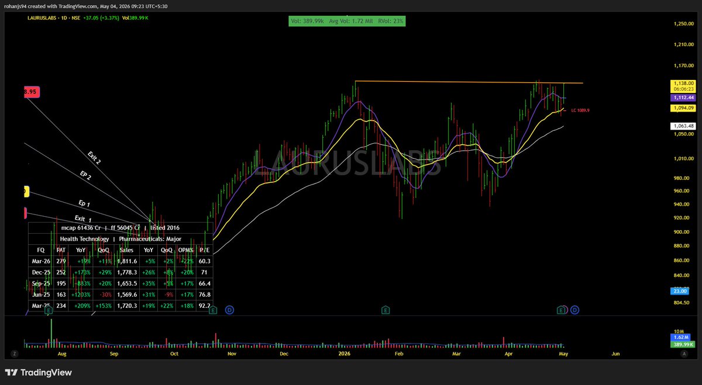Click the OPM% column header
Viewport: 702px width, 385px height.
point(185,249)
